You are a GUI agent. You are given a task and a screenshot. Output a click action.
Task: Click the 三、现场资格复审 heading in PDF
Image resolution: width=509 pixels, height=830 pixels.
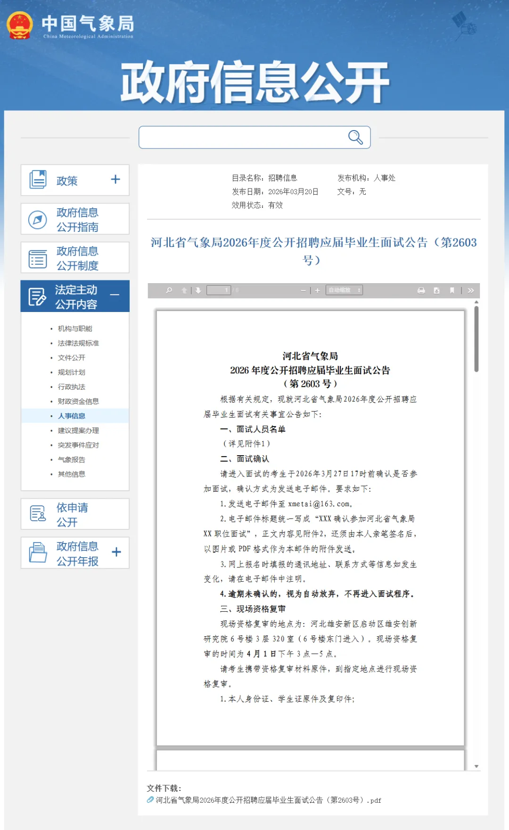pyautogui.click(x=253, y=609)
